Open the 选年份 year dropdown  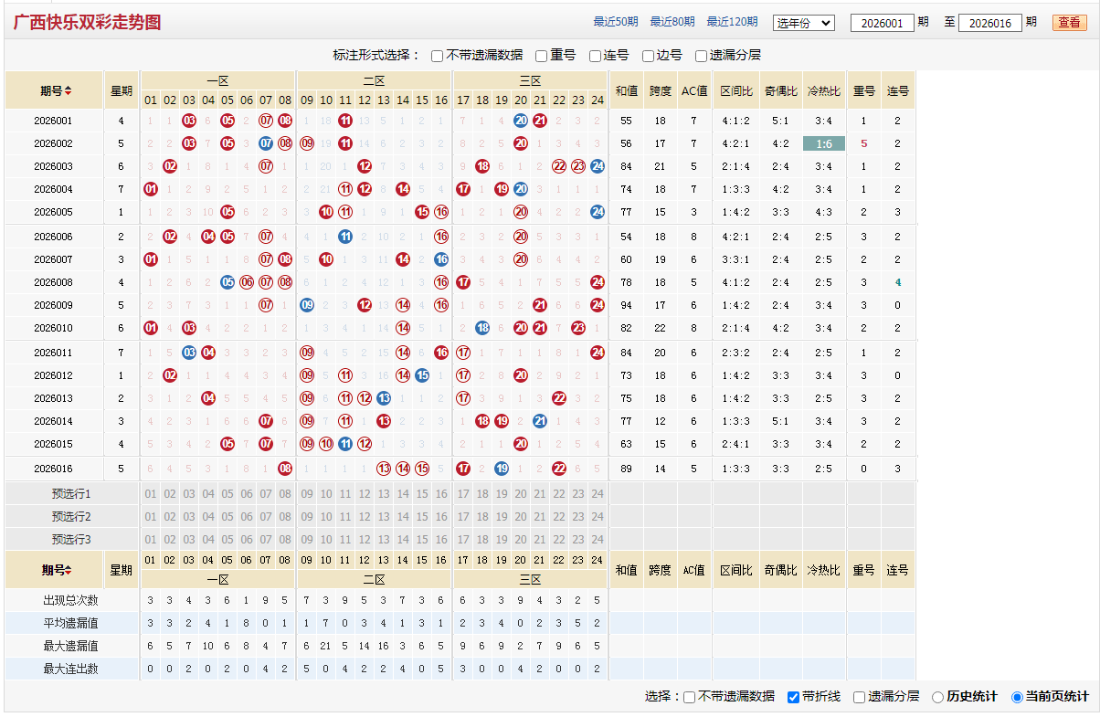(803, 23)
